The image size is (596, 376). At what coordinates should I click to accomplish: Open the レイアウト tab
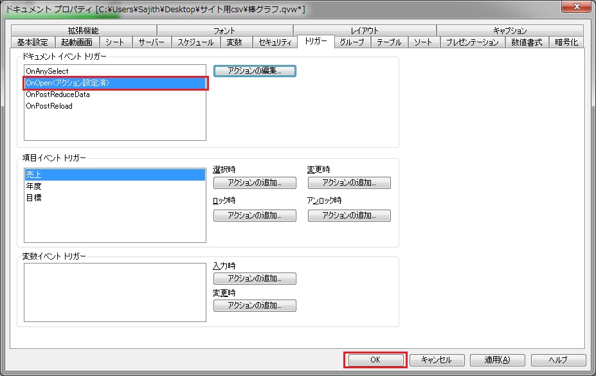point(365,30)
